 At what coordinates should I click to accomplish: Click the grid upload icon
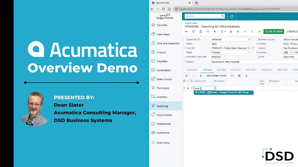tap(246, 76)
